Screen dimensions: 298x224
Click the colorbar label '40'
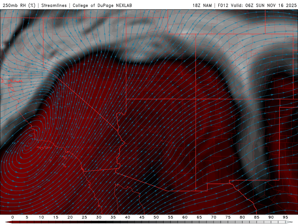[x=127, y=217]
